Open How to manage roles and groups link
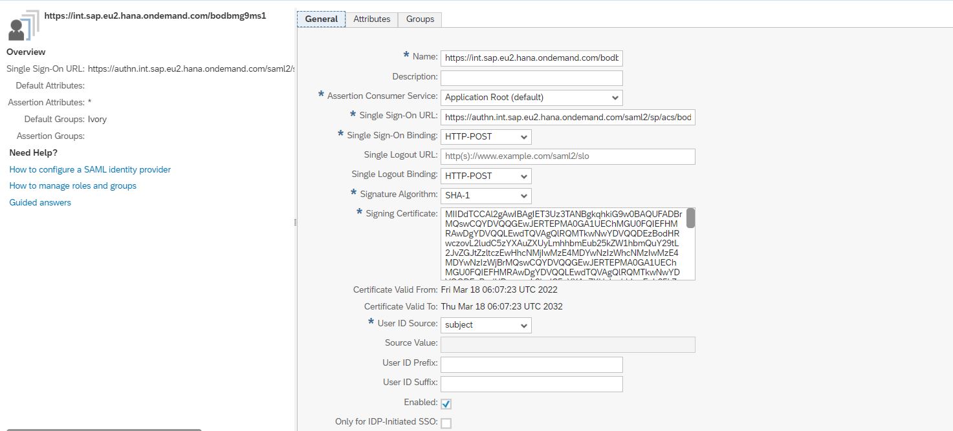 click(72, 186)
